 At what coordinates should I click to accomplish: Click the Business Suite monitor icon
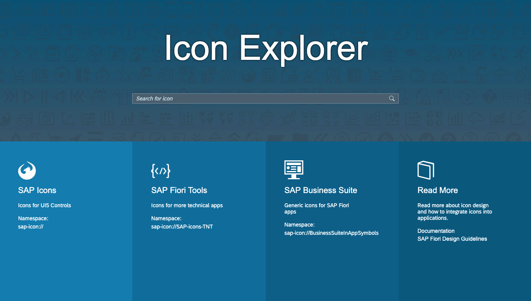pyautogui.click(x=294, y=170)
